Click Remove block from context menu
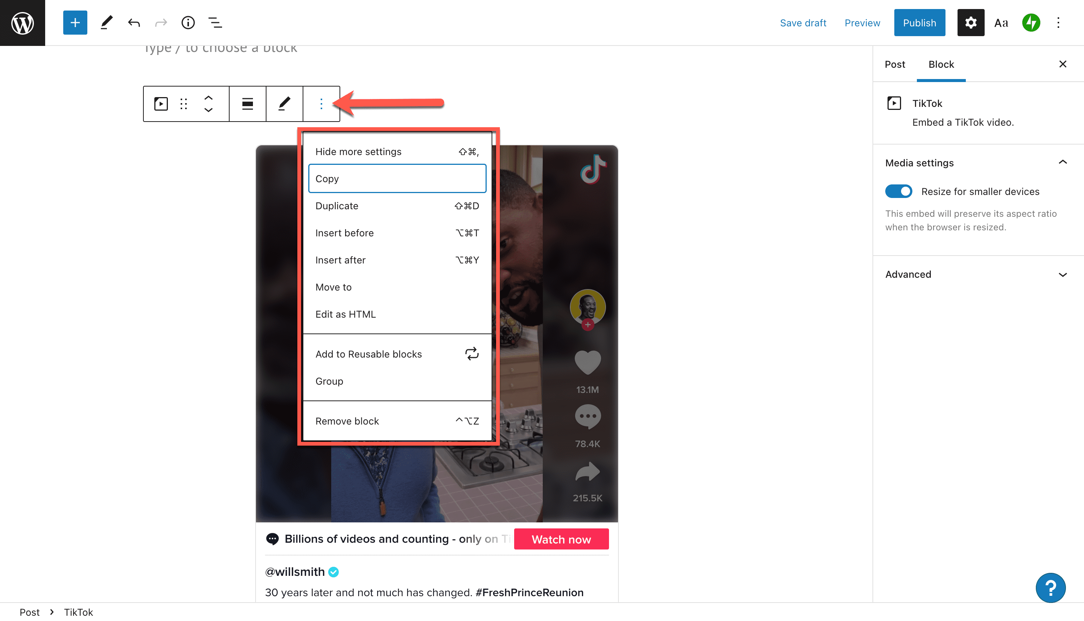 pos(347,421)
